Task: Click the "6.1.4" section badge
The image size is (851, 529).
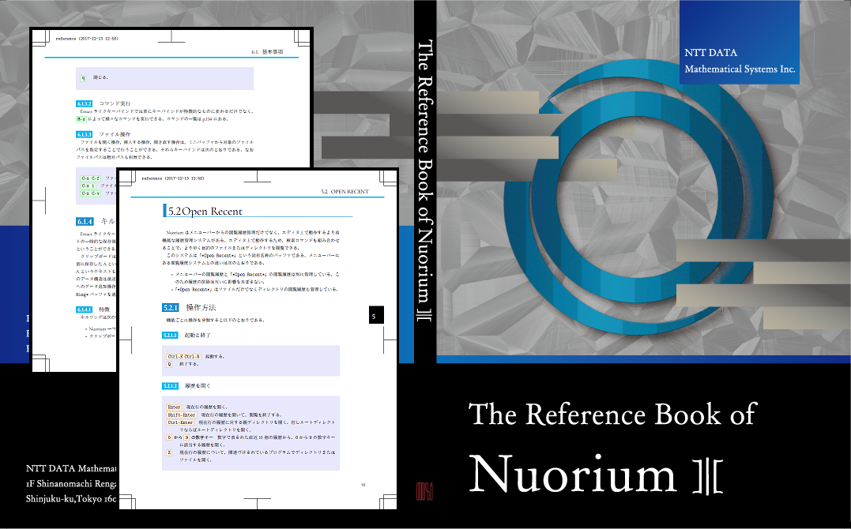Action: pyautogui.click(x=85, y=221)
